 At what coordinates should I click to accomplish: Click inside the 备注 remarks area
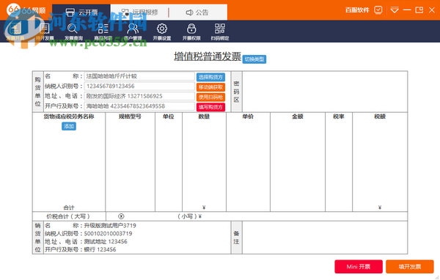click(325, 237)
